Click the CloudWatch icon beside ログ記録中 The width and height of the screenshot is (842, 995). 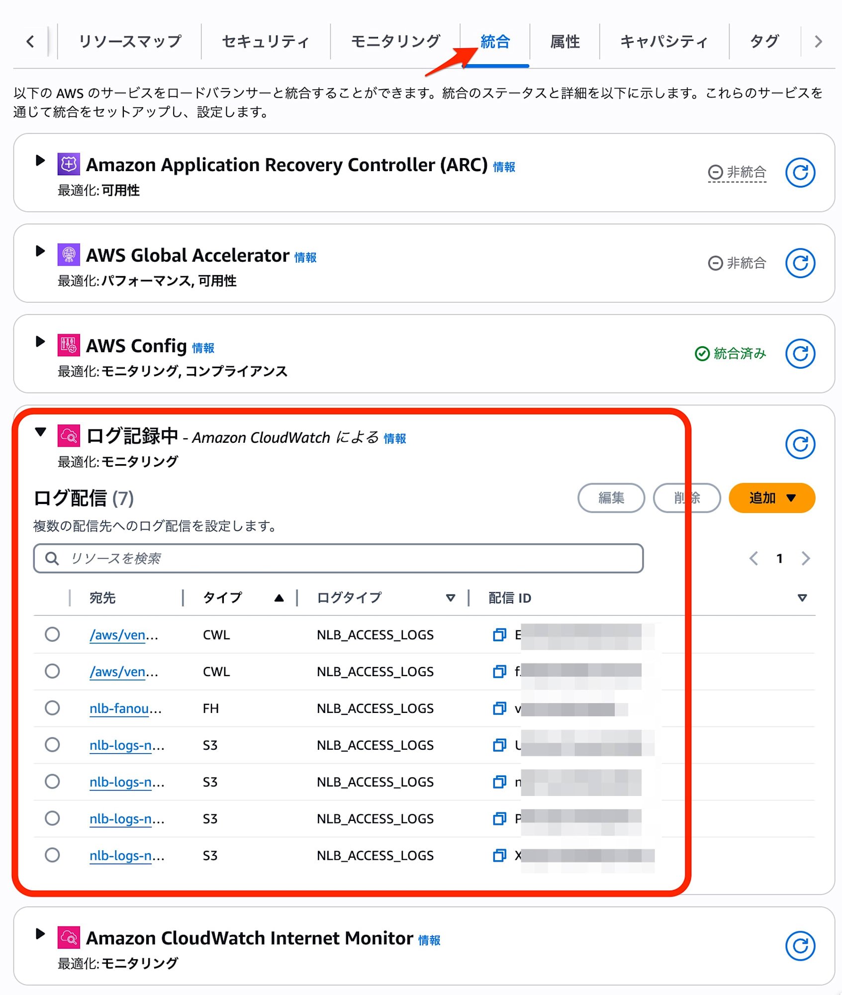click(x=68, y=436)
